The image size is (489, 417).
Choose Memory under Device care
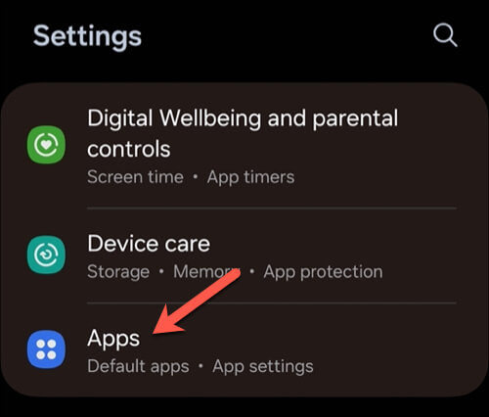[x=206, y=271]
